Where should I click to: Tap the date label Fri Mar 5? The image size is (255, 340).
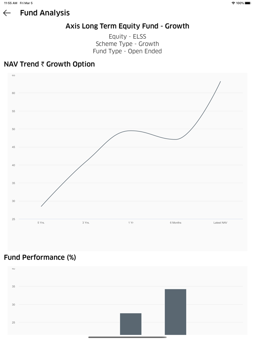(25, 3)
